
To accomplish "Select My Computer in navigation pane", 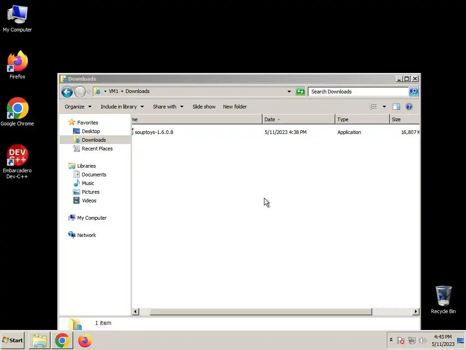I will click(91, 218).
